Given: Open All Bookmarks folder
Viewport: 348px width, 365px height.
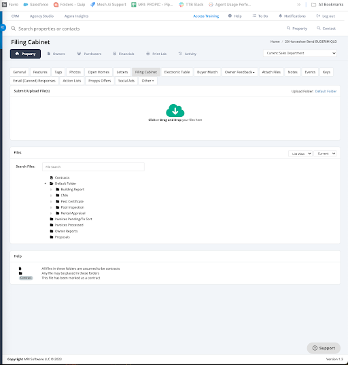Looking at the screenshot, I should (x=328, y=5).
